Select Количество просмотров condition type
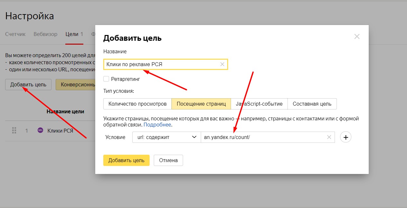 point(137,104)
